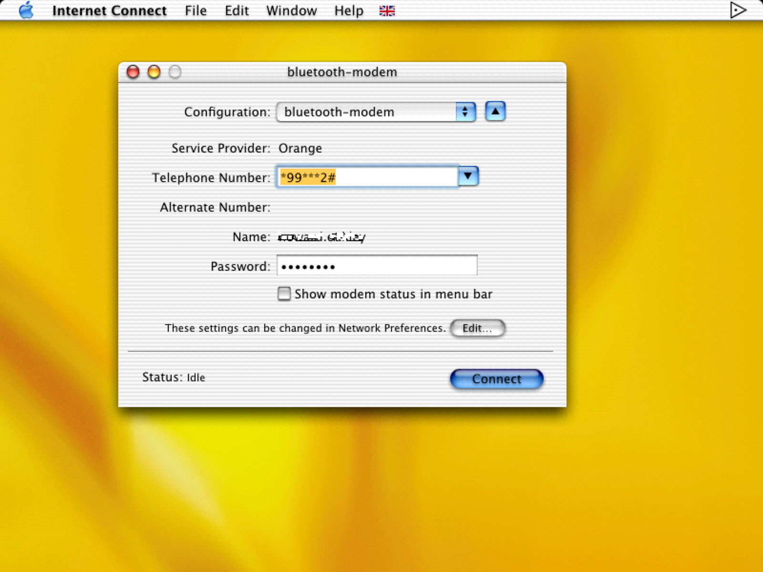Enable Show modem status in menu bar
Screen dimensions: 763x572
(284, 294)
